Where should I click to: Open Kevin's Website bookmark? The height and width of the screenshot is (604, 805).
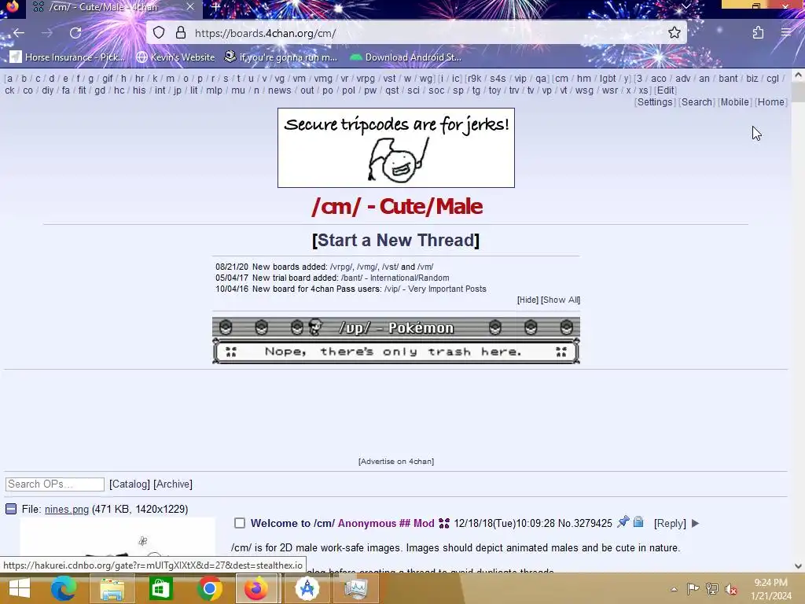[175, 57]
